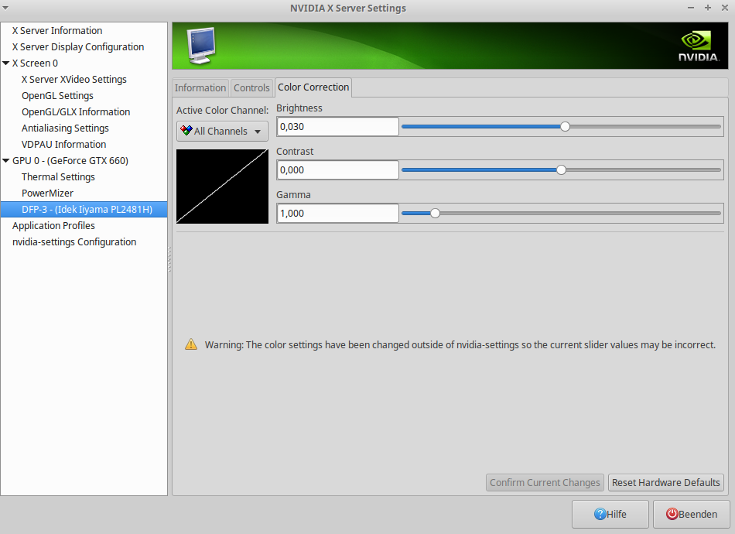
Task: Click Reset Hardware Defaults button
Action: tap(665, 482)
